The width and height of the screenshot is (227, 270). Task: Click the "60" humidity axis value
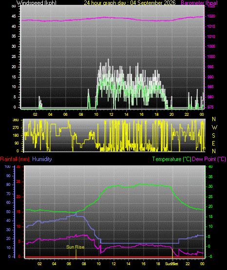(8, 202)
